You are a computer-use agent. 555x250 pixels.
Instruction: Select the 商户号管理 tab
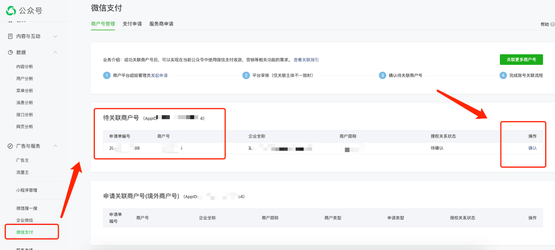103,24
